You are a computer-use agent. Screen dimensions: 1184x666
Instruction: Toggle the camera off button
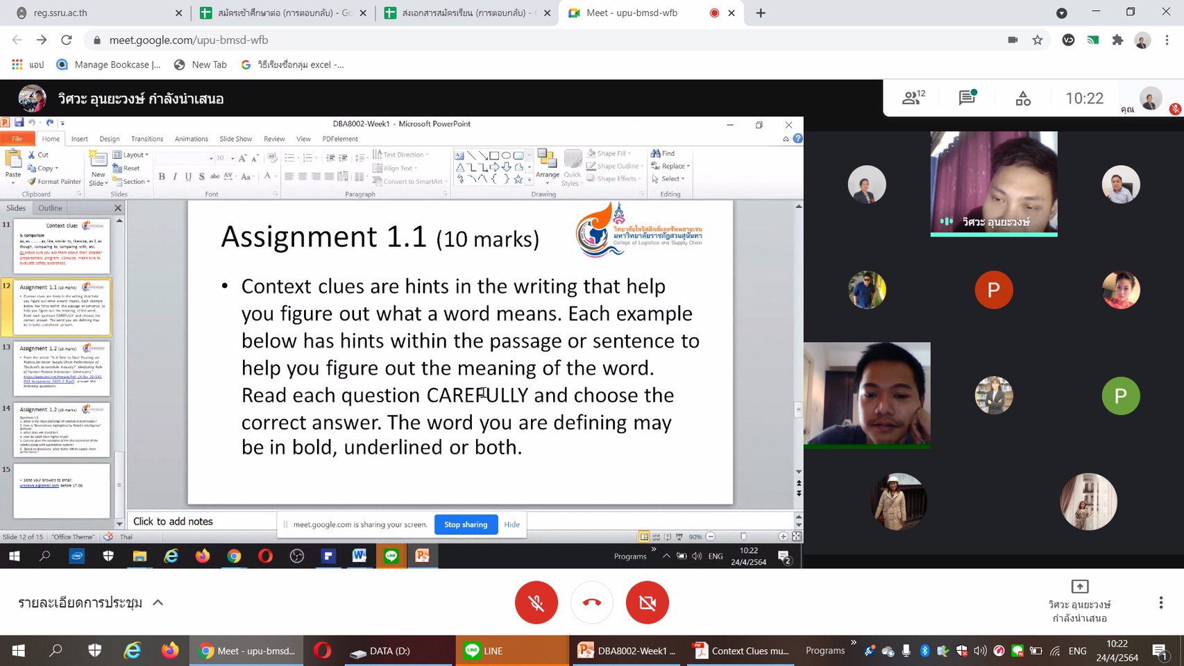point(647,602)
